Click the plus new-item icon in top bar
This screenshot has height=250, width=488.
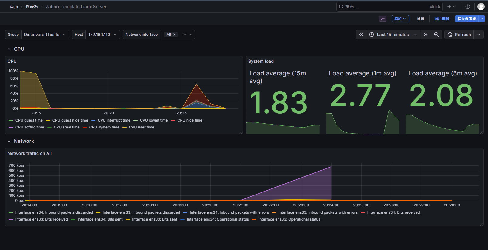449,7
